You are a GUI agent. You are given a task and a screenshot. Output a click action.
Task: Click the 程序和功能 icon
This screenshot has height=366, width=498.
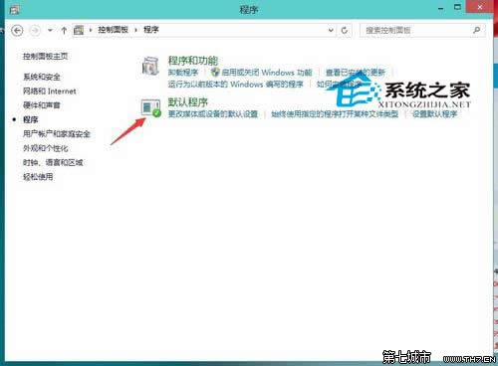(x=150, y=66)
